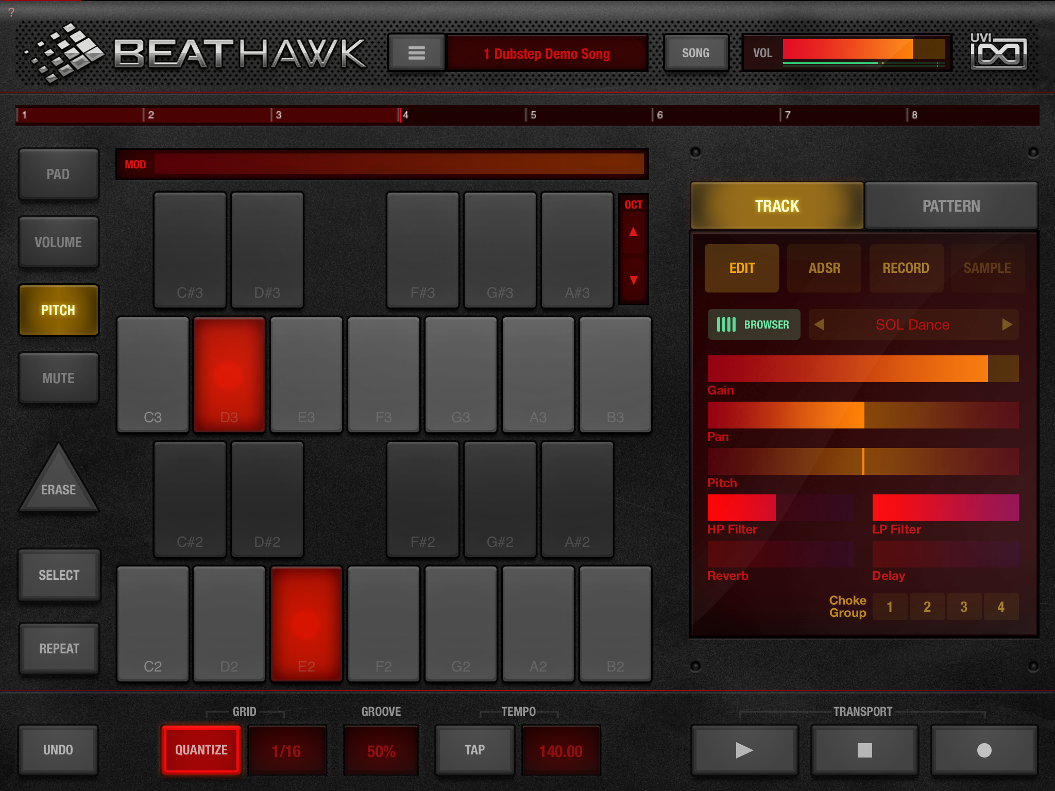Play the B2 key pad
Screen dimensions: 1055x791
pos(616,624)
